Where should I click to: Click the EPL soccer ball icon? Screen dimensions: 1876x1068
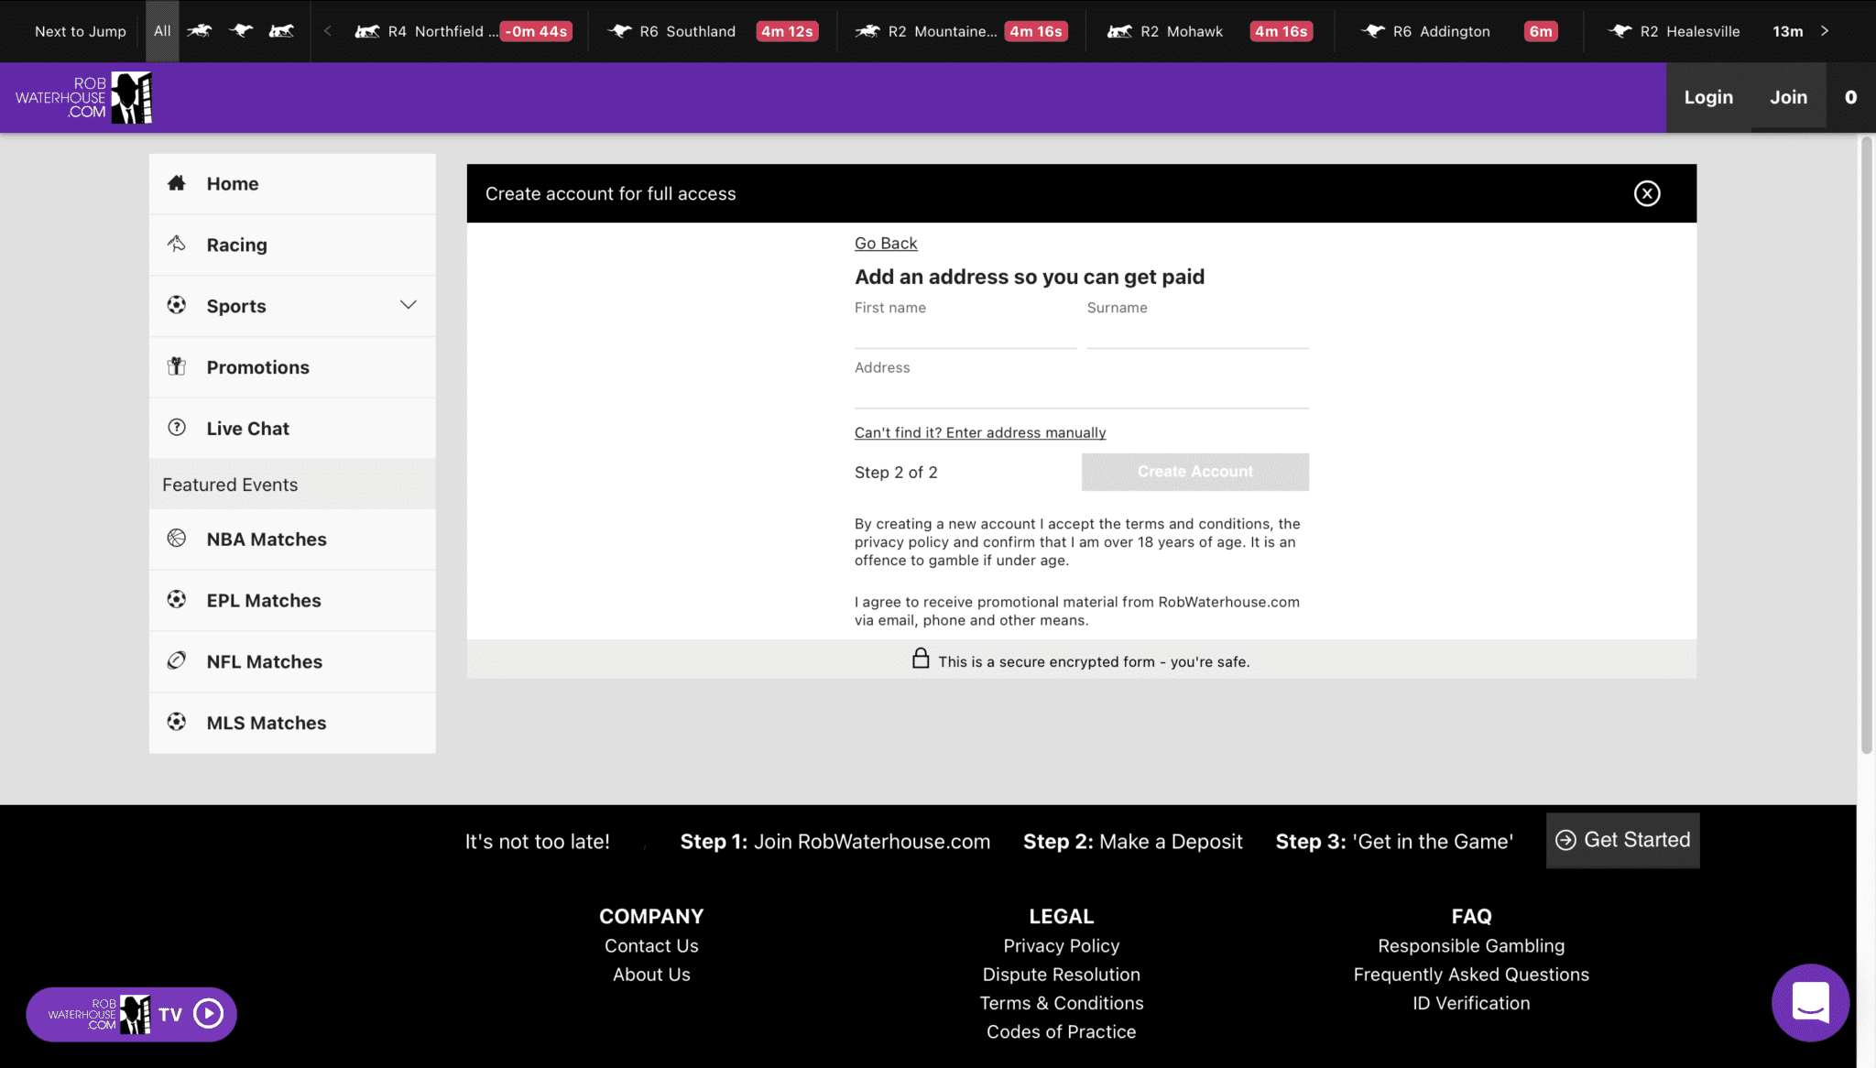[177, 599]
